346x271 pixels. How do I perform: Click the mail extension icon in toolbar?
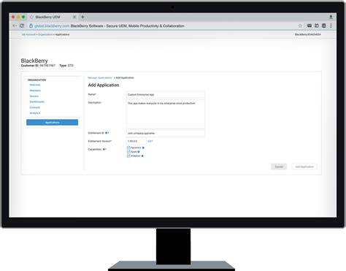310,26
